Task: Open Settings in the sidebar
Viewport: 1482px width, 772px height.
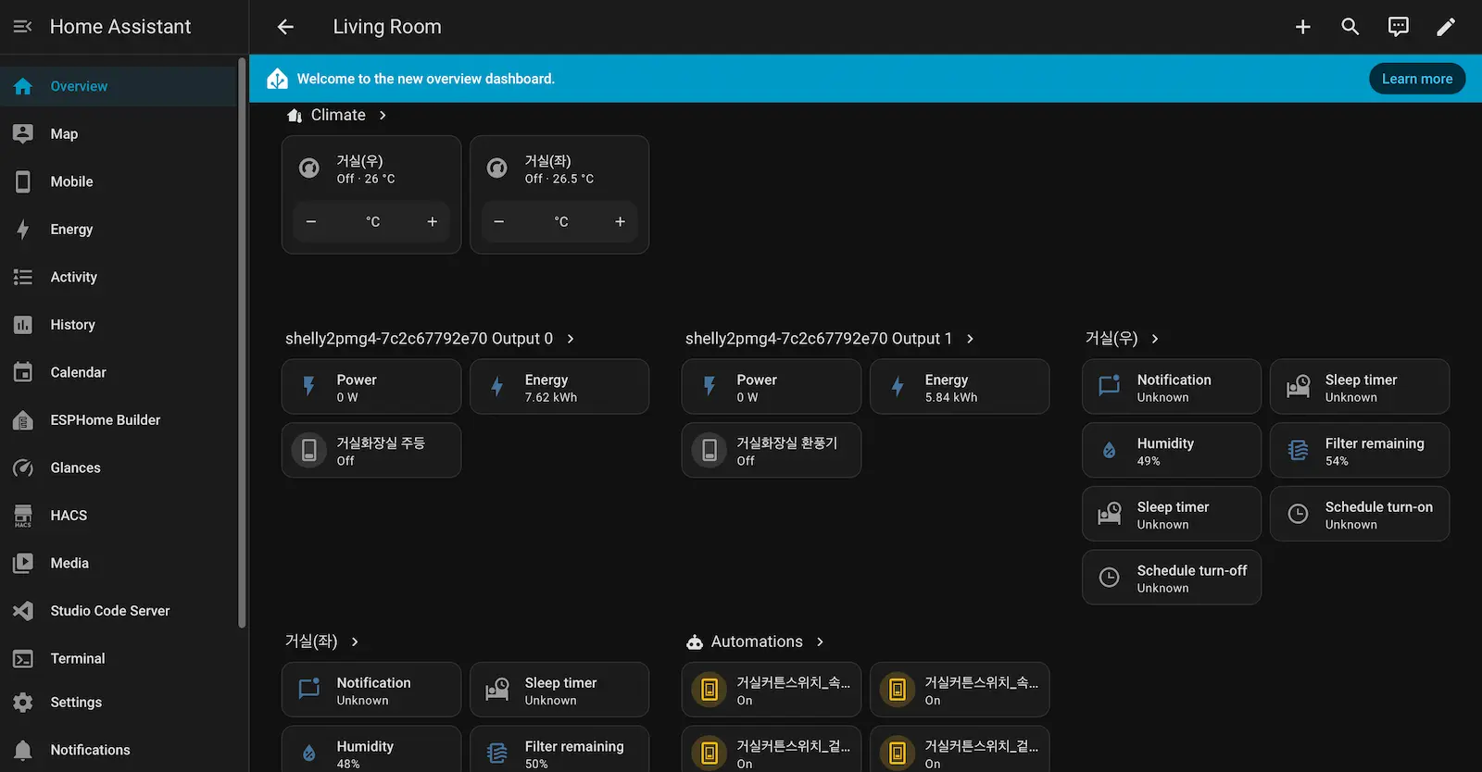Action: 119,703
